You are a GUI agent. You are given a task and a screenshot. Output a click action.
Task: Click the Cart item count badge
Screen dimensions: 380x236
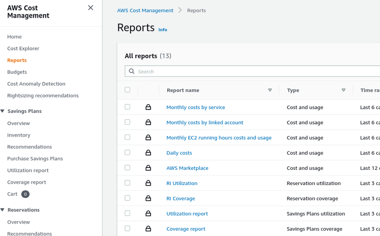25,194
